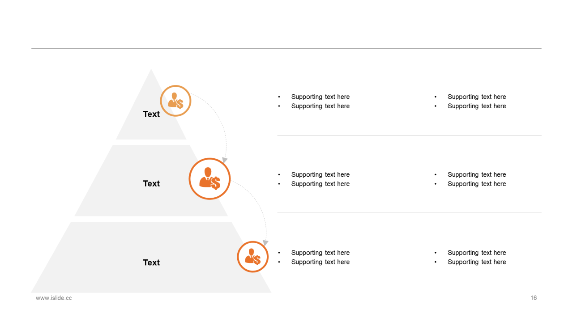Select the large middle businessman dollar icon
The width and height of the screenshot is (573, 322).
[x=210, y=178]
